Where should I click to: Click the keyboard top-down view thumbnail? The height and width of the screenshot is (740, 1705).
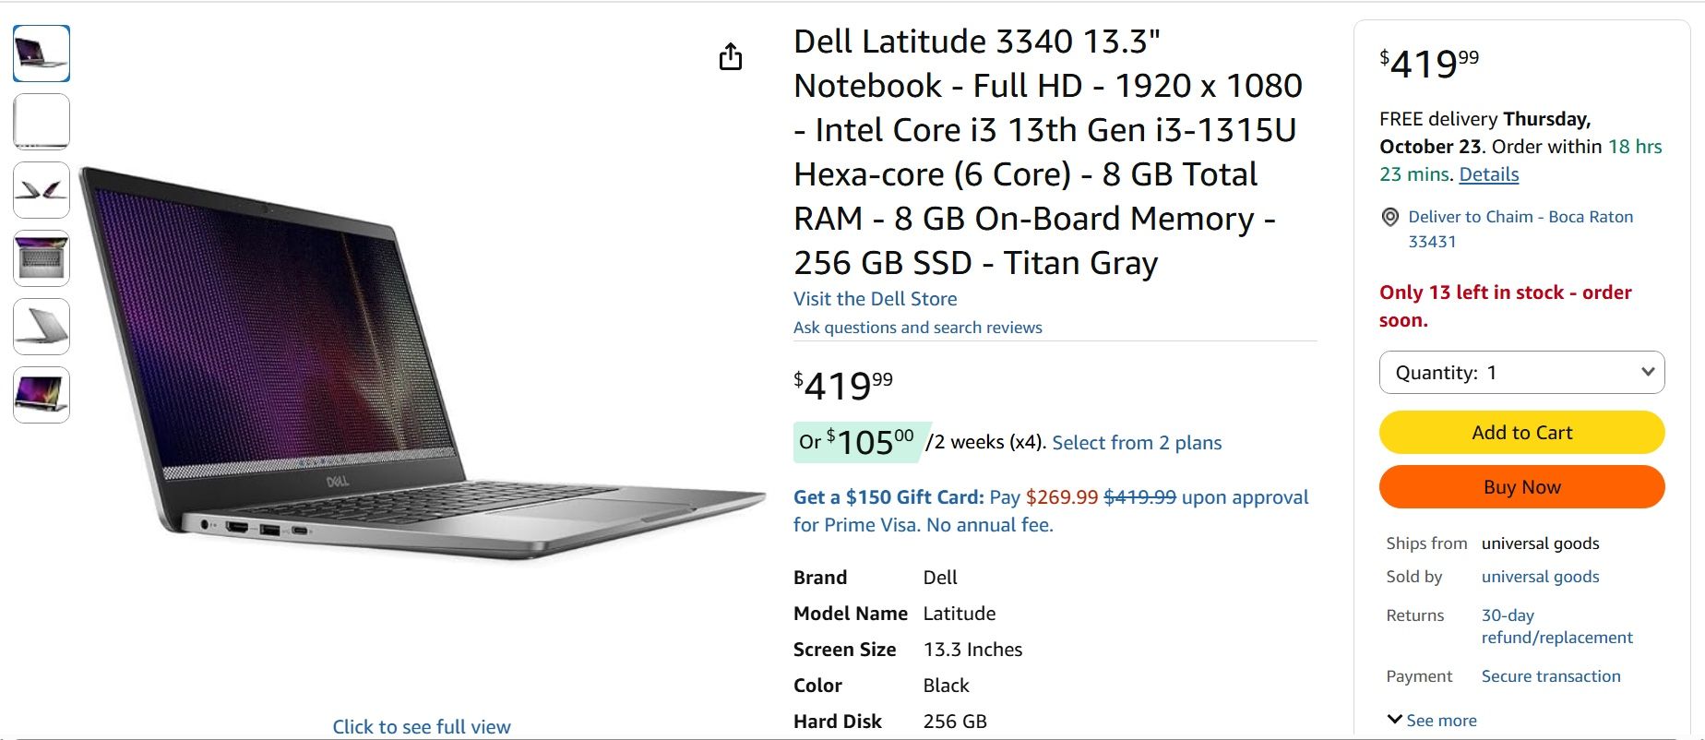[x=41, y=258]
